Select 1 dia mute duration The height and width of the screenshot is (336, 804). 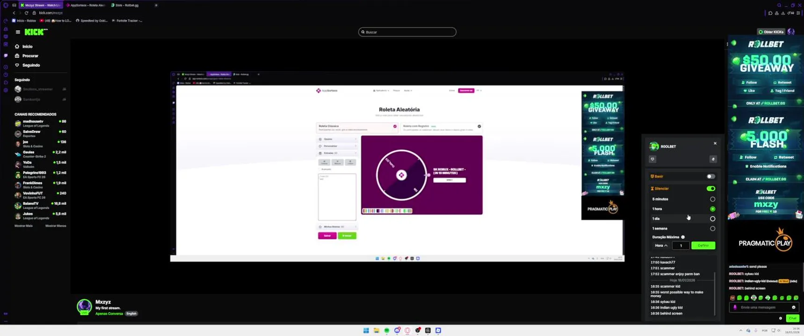click(712, 219)
